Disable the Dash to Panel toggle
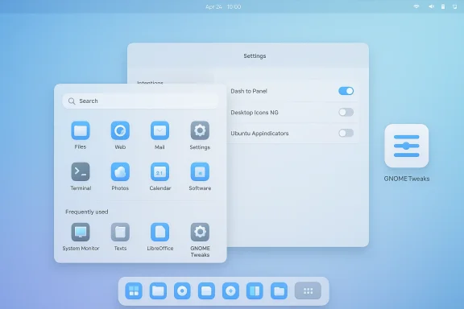 pos(346,91)
